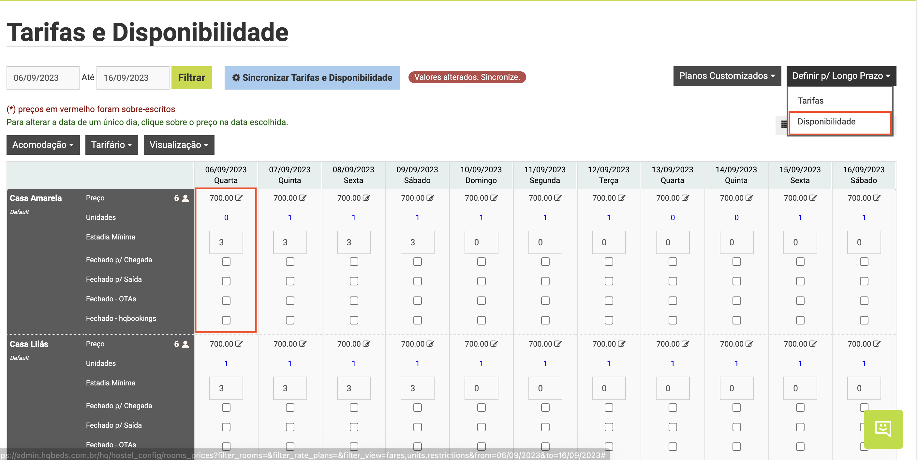Edit Casa Lilás price for 10/09/2023
The height and width of the screenshot is (460, 918).
click(x=494, y=344)
